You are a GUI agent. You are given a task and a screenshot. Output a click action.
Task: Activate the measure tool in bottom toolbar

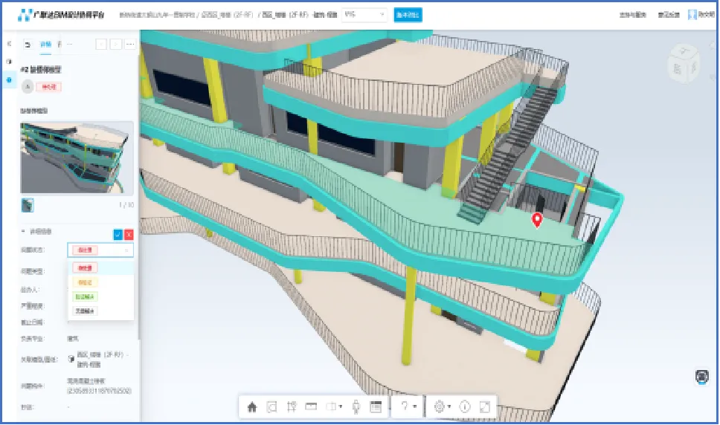291,406
